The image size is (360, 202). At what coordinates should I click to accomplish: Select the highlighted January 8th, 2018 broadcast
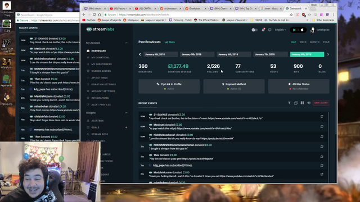coord(307,54)
